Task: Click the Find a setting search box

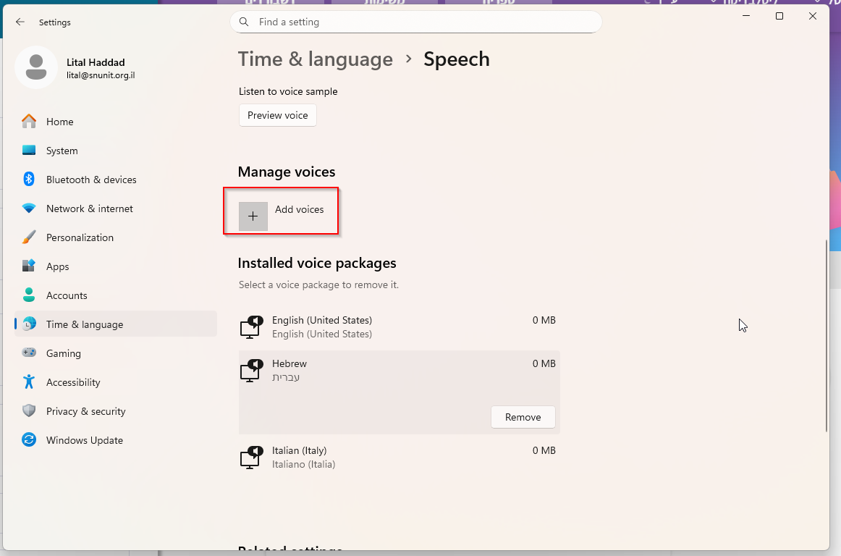Action: tap(416, 22)
